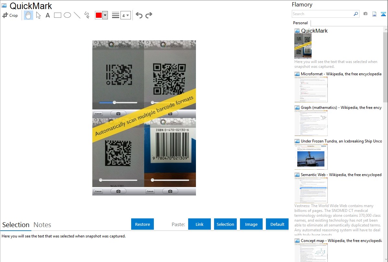Open the color picker dropdown arrow

click(x=105, y=15)
